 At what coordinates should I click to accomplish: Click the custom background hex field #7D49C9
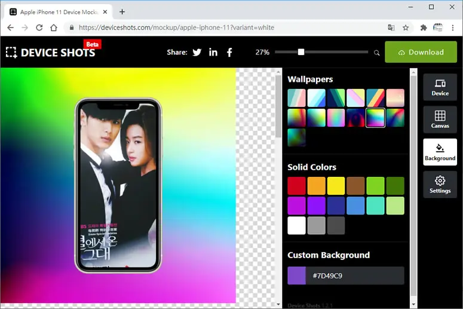[355, 276]
